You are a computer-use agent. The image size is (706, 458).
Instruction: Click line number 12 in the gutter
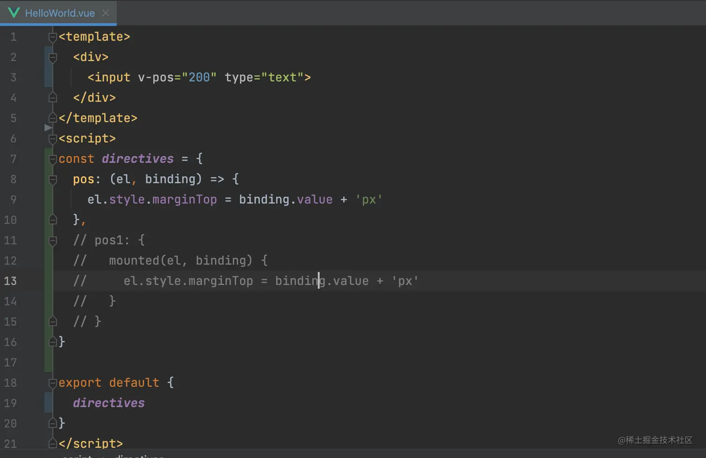[10, 261]
